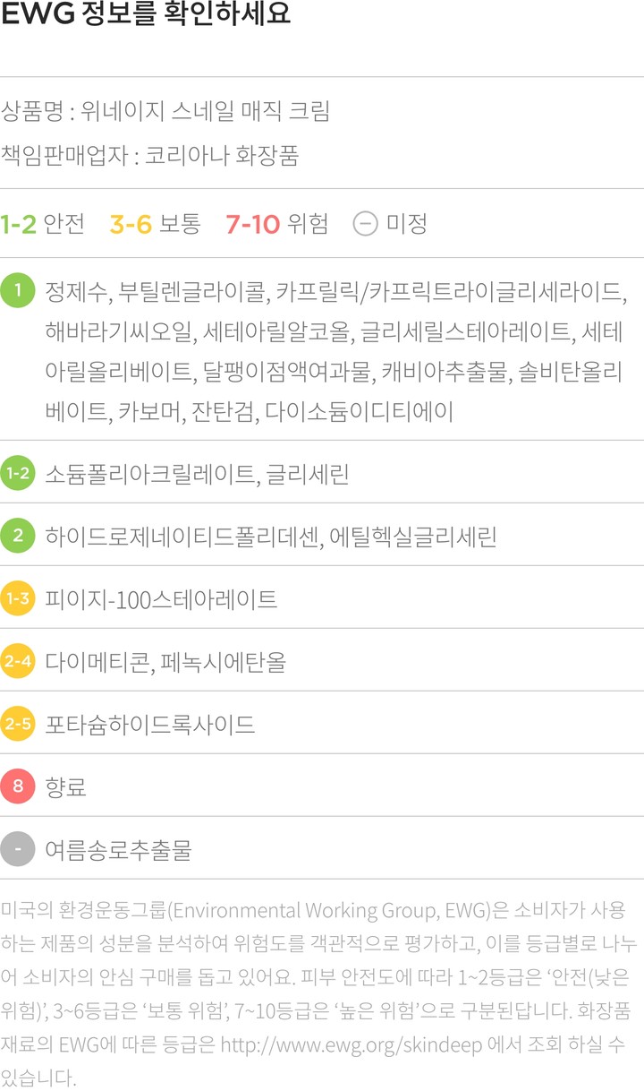This screenshot has height=1091, width=644.
Task: Select the yellow 2-4 grade badge
Action: (18, 662)
